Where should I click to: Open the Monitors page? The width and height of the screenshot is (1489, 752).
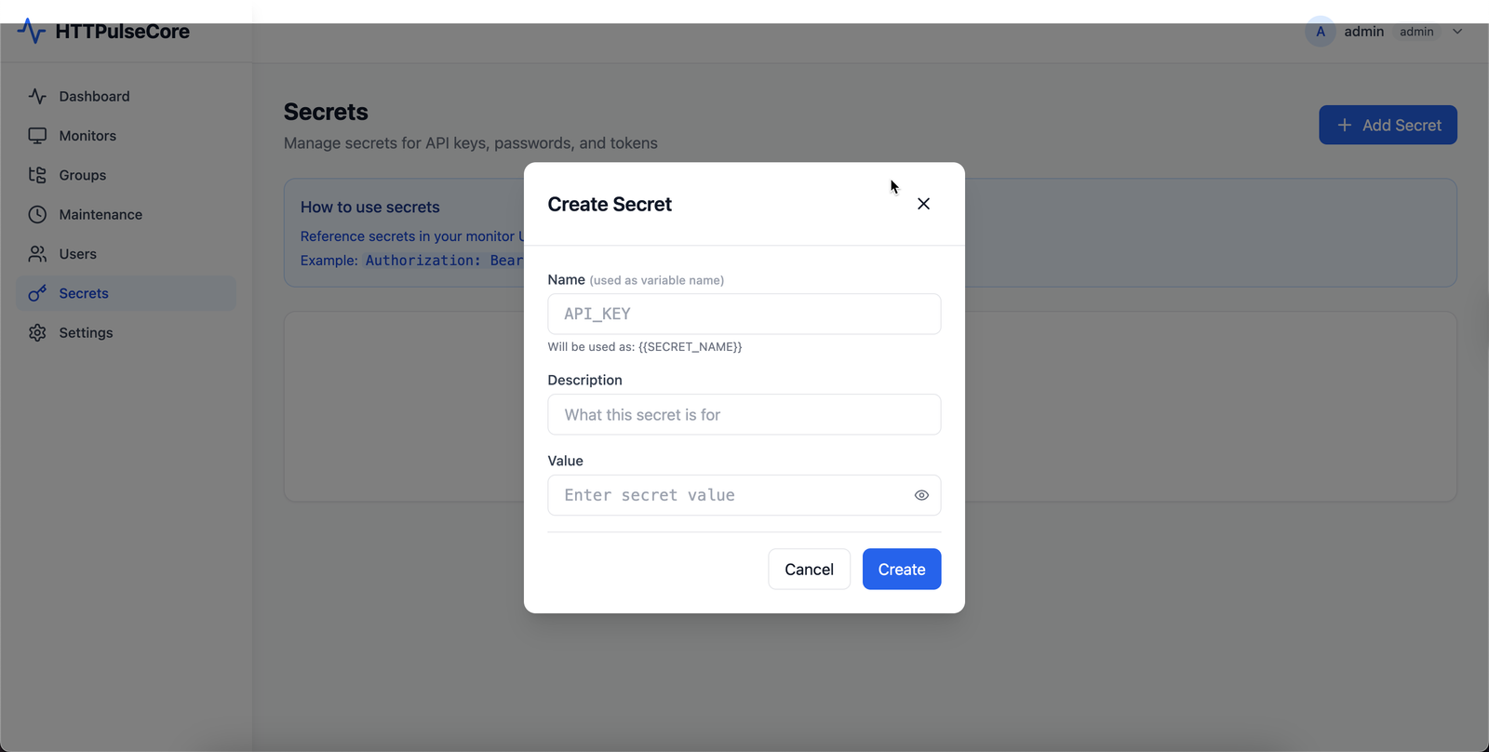pos(87,136)
